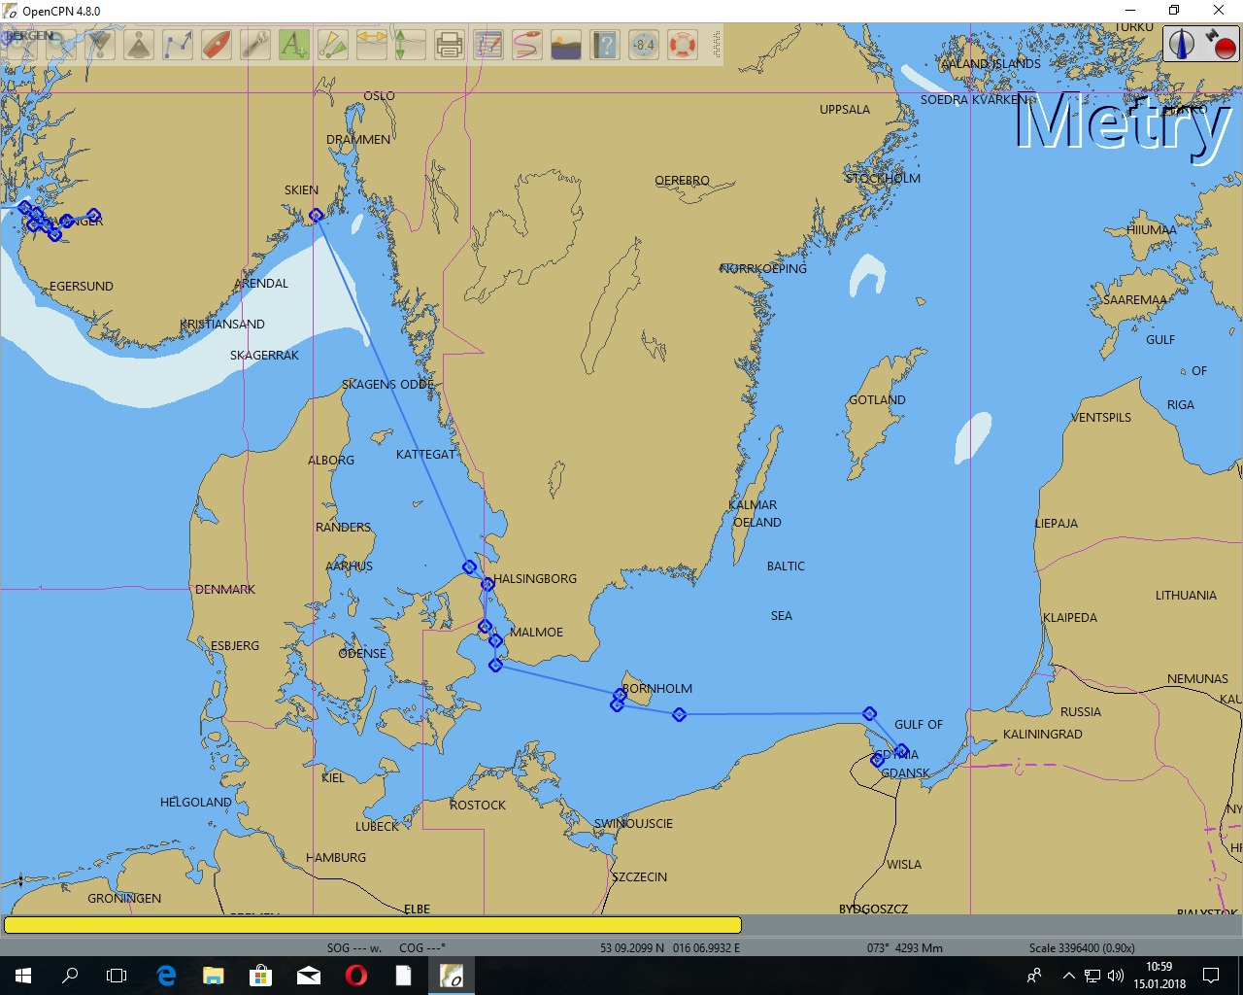This screenshot has width=1243, height=995.
Task: Show tides with vertical arrows icon
Action: (x=411, y=45)
